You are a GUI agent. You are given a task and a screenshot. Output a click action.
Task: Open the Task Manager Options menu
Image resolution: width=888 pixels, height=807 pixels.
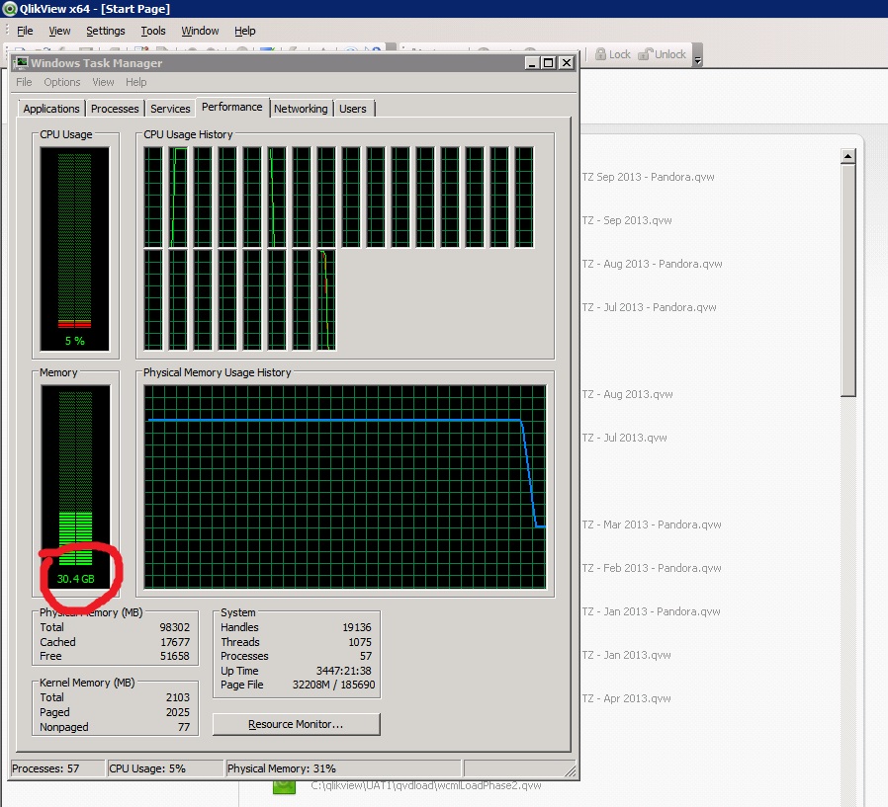(61, 82)
